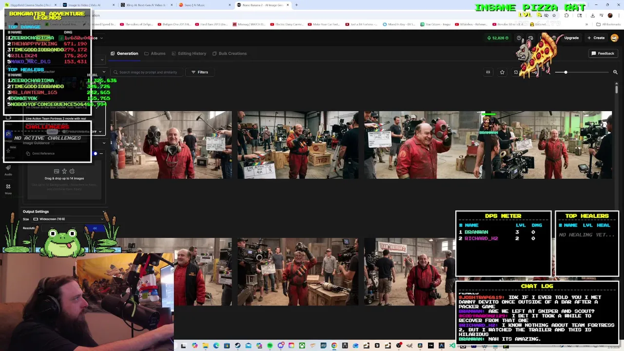Click the Filters icon button
624x351 pixels.
coord(199,72)
